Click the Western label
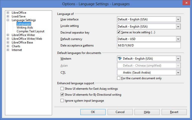This screenshot has width=192, height=120. (66, 59)
